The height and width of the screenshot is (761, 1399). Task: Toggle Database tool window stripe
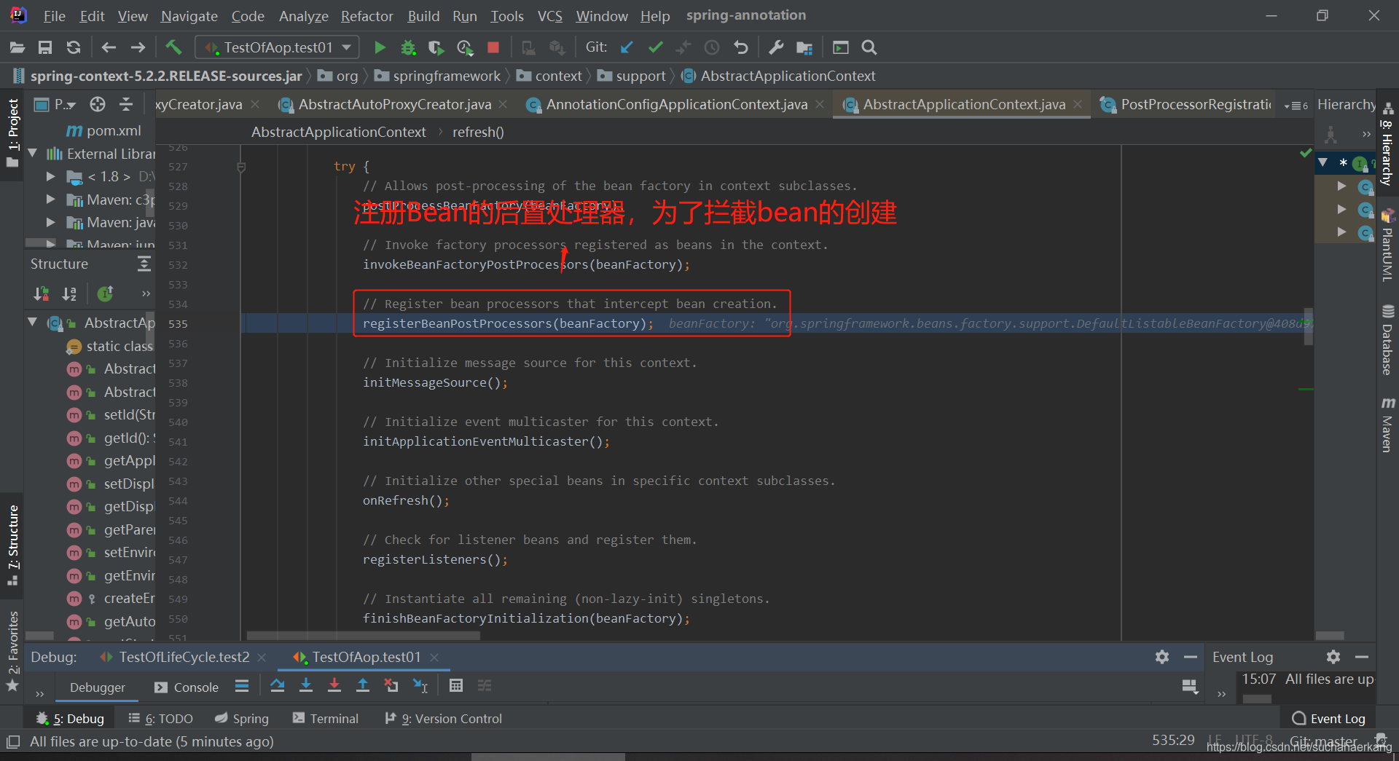(x=1387, y=341)
